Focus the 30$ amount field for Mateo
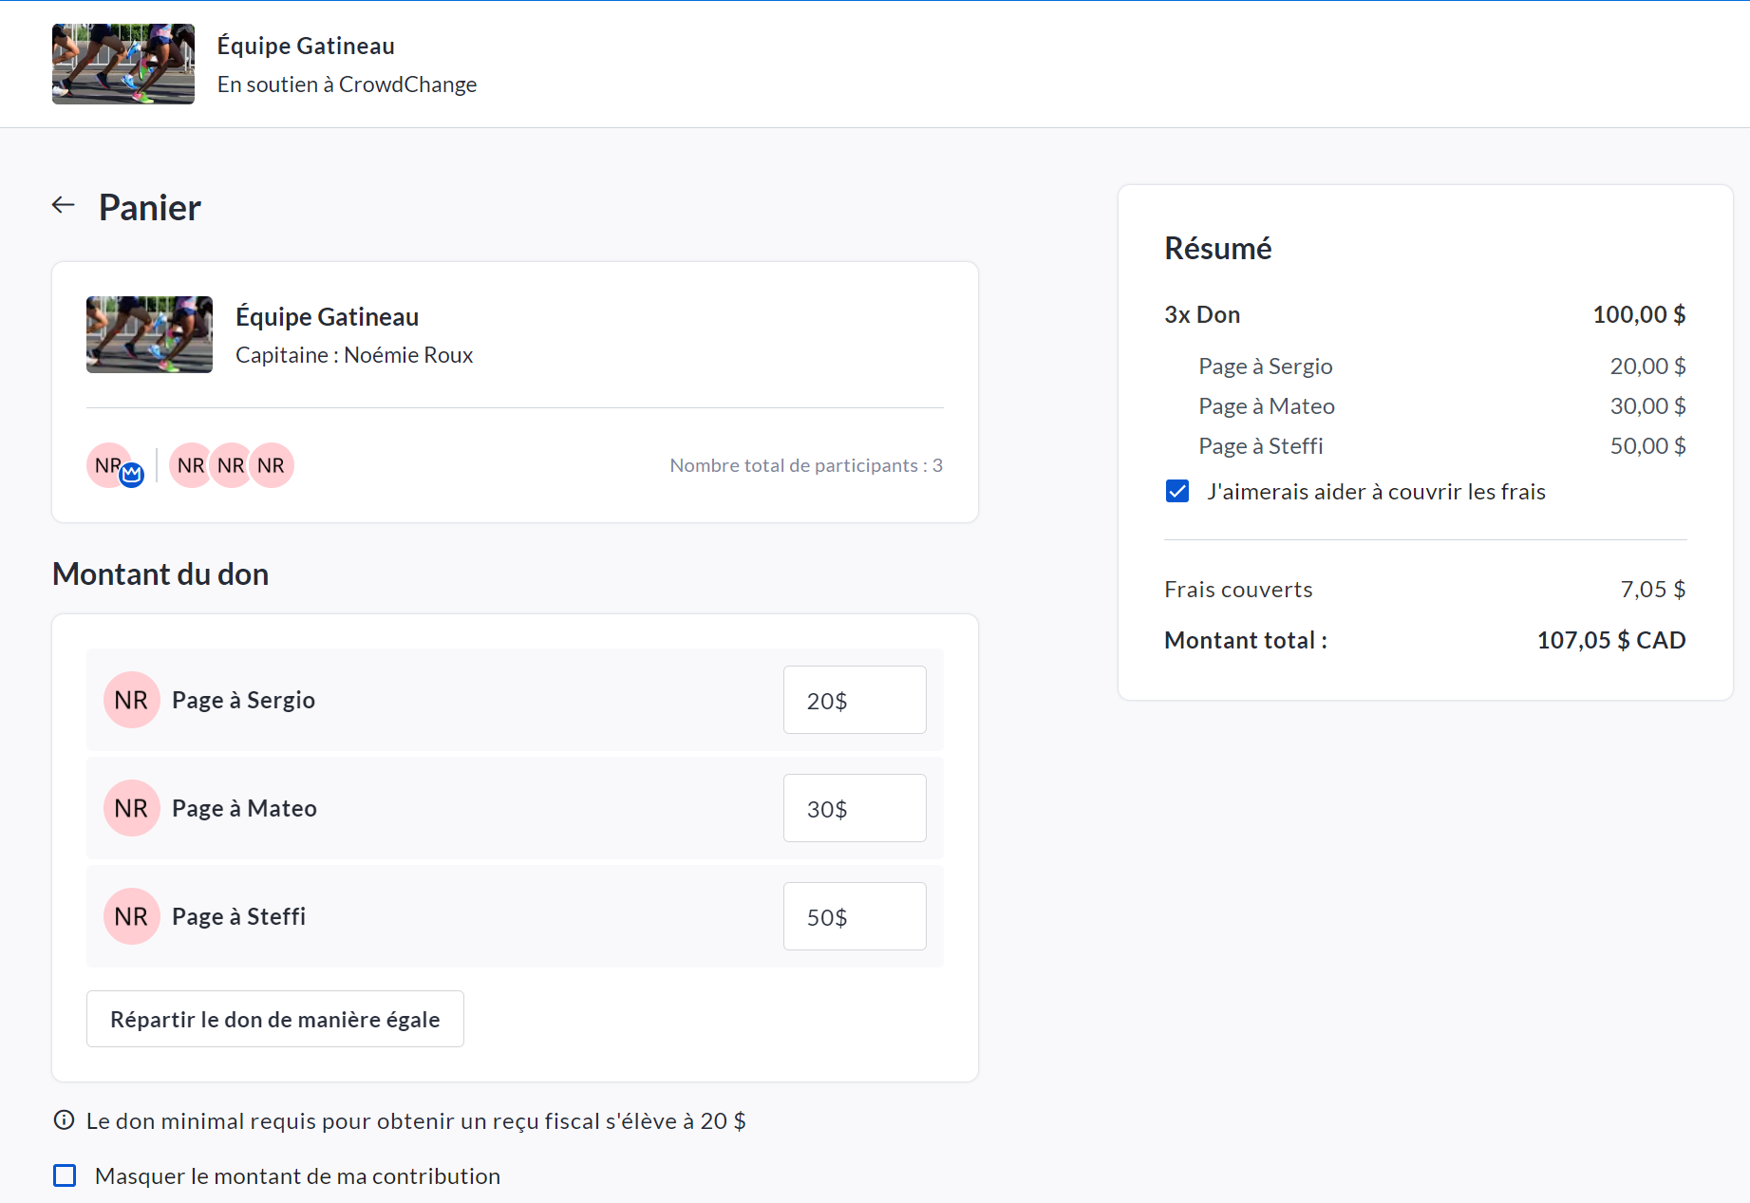The height and width of the screenshot is (1203, 1750). pos(854,808)
